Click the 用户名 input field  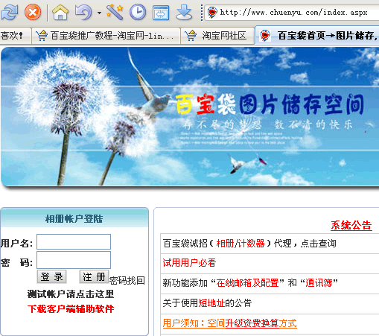[x=74, y=241]
